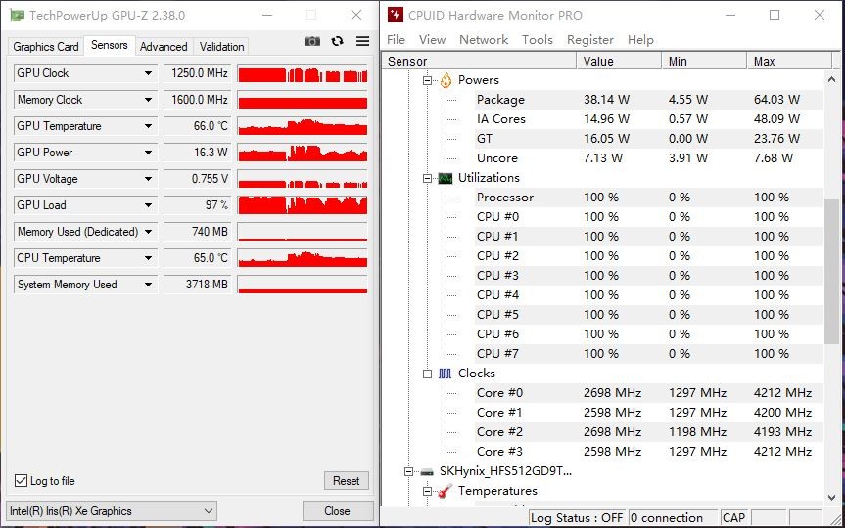
Task: Open the Intel Iris Xe Graphics device selector
Action: click(112, 511)
